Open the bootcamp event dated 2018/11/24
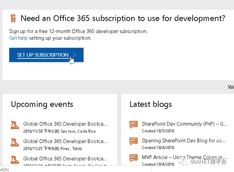The image size is (234, 172). tap(65, 158)
